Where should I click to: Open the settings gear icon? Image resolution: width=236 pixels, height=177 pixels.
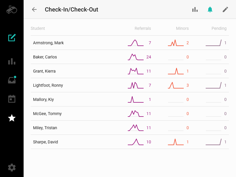pyautogui.click(x=12, y=168)
